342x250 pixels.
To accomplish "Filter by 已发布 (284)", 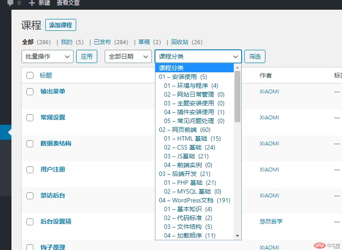I will (111, 42).
